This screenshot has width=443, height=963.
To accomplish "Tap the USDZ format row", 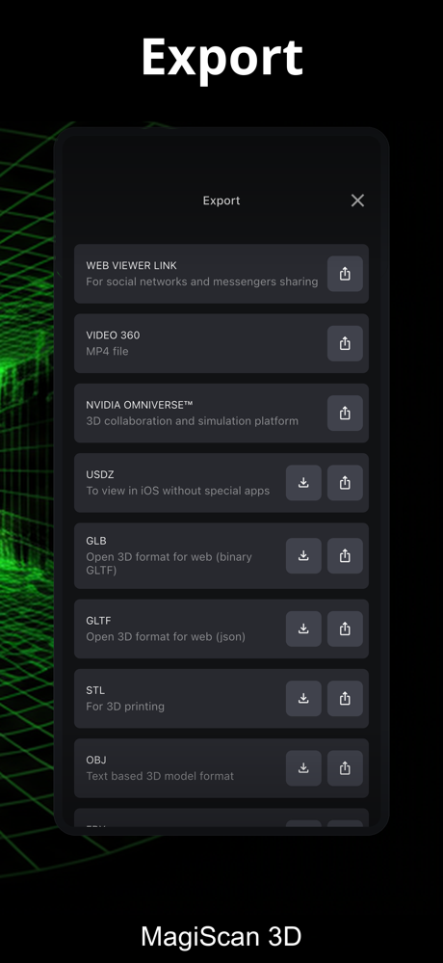I will [x=221, y=483].
